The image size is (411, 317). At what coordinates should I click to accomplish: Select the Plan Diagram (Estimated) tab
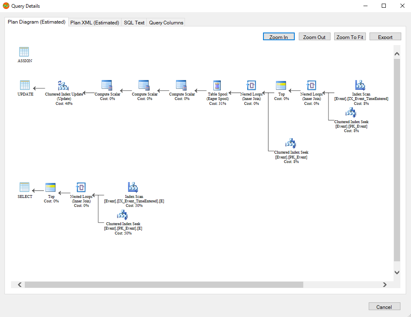pyautogui.click(x=37, y=22)
